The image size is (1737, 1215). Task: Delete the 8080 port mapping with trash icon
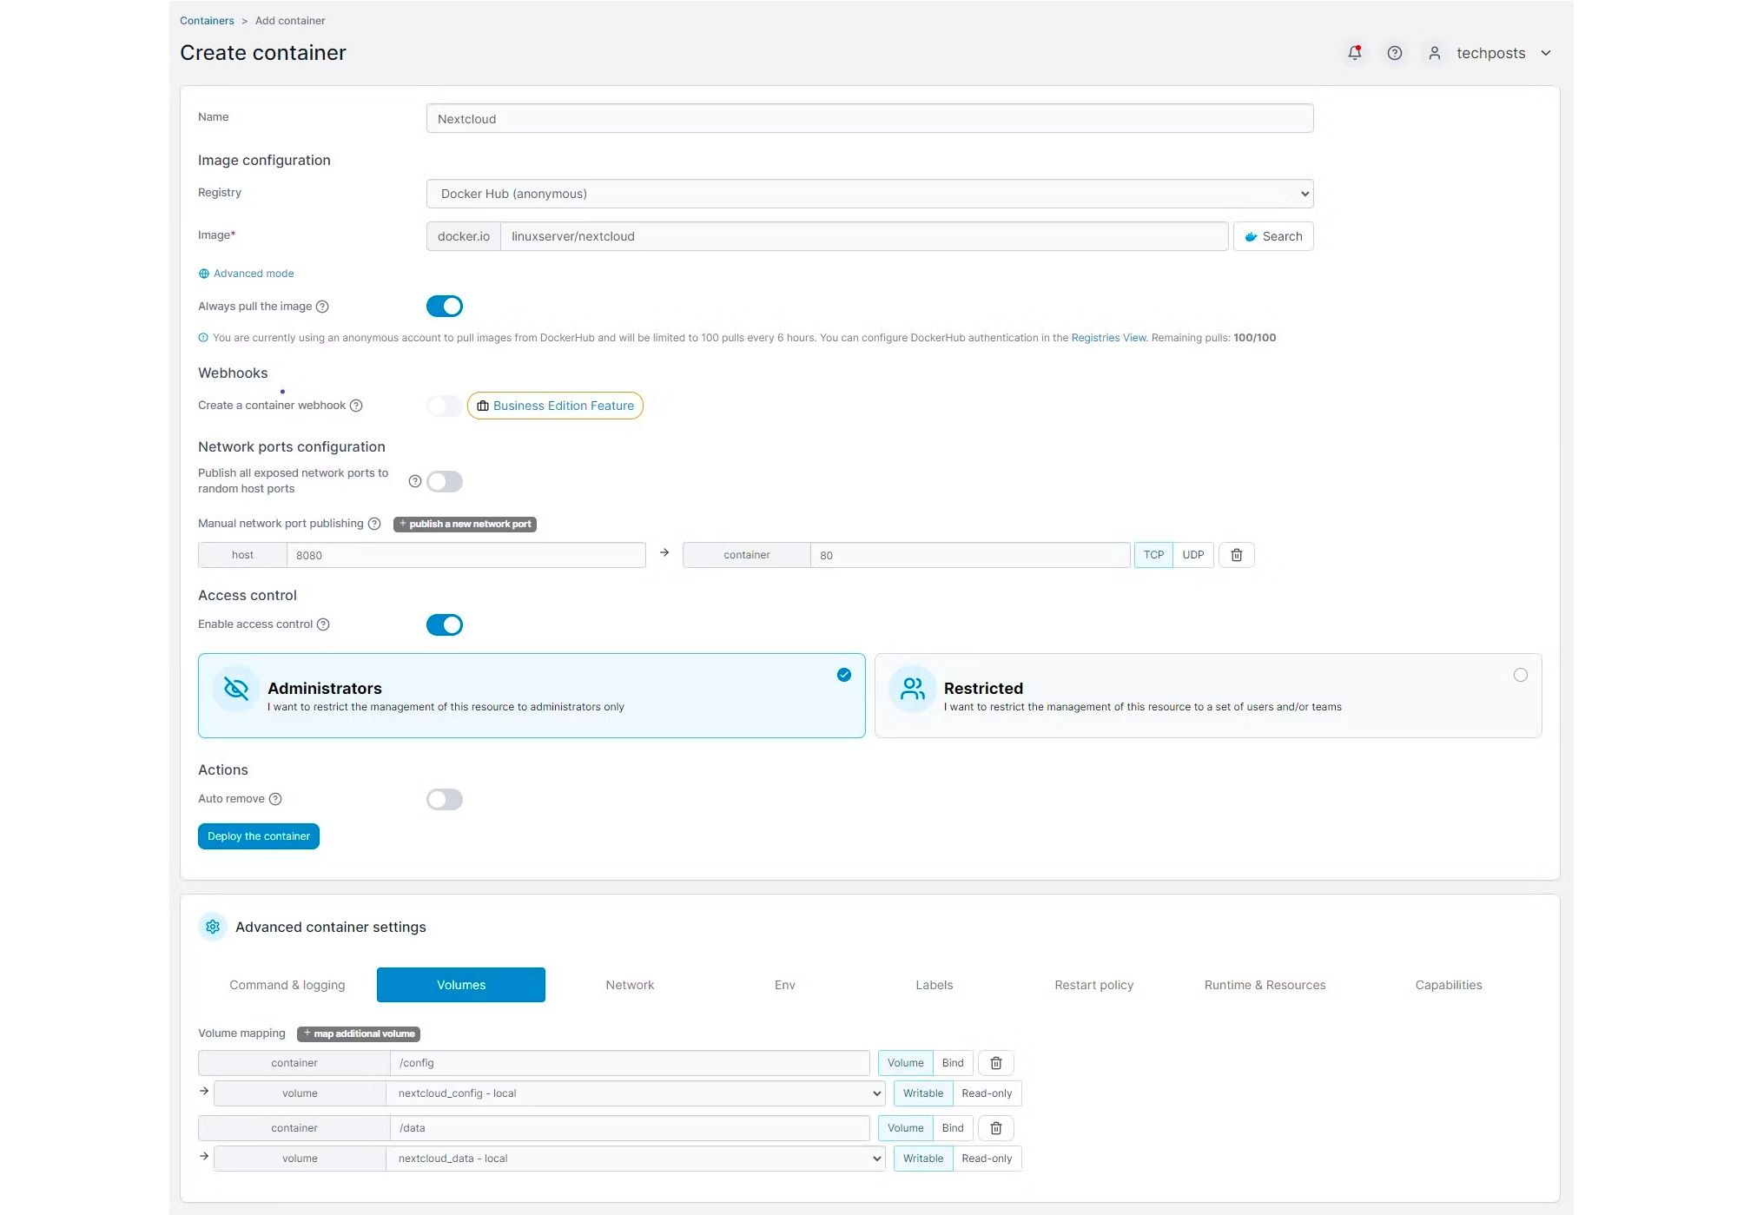tap(1236, 554)
